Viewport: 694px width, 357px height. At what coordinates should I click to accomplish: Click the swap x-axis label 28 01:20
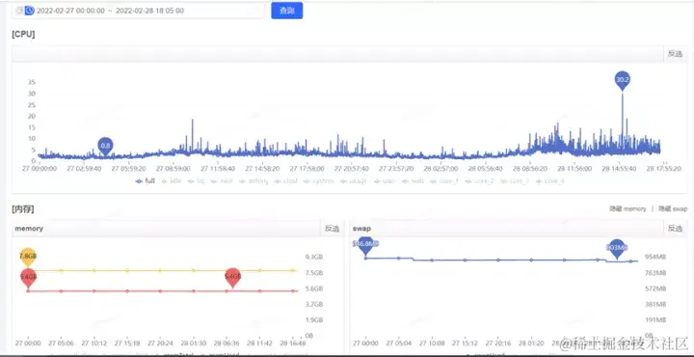point(531,343)
